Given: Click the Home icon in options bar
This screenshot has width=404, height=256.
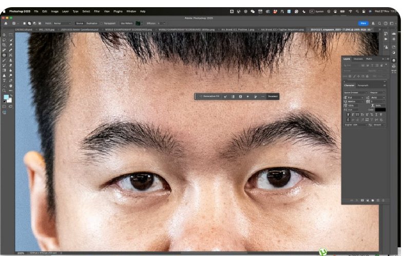Looking at the screenshot, I should click(x=6, y=23).
